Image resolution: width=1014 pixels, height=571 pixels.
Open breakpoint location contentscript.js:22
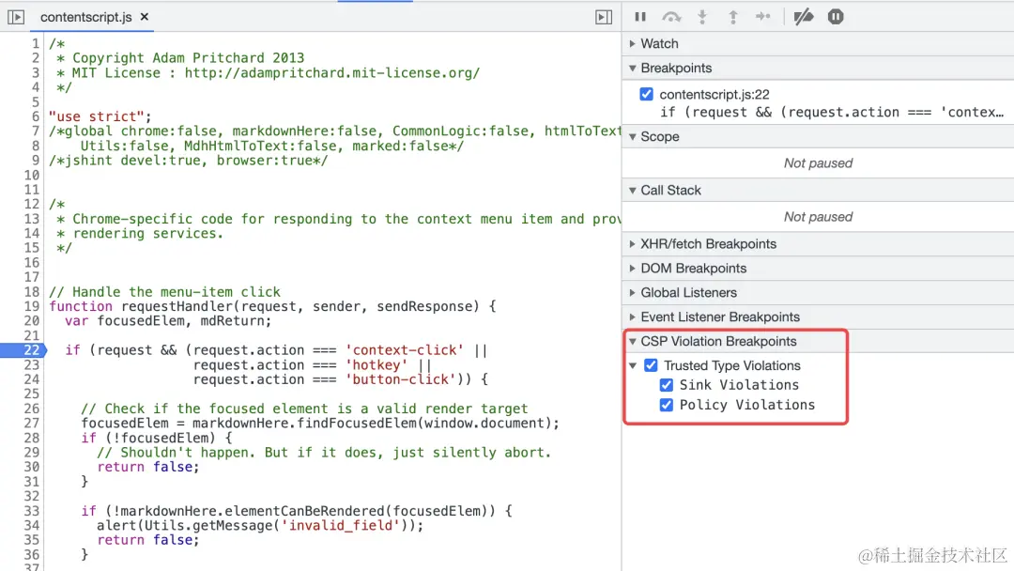pos(714,95)
